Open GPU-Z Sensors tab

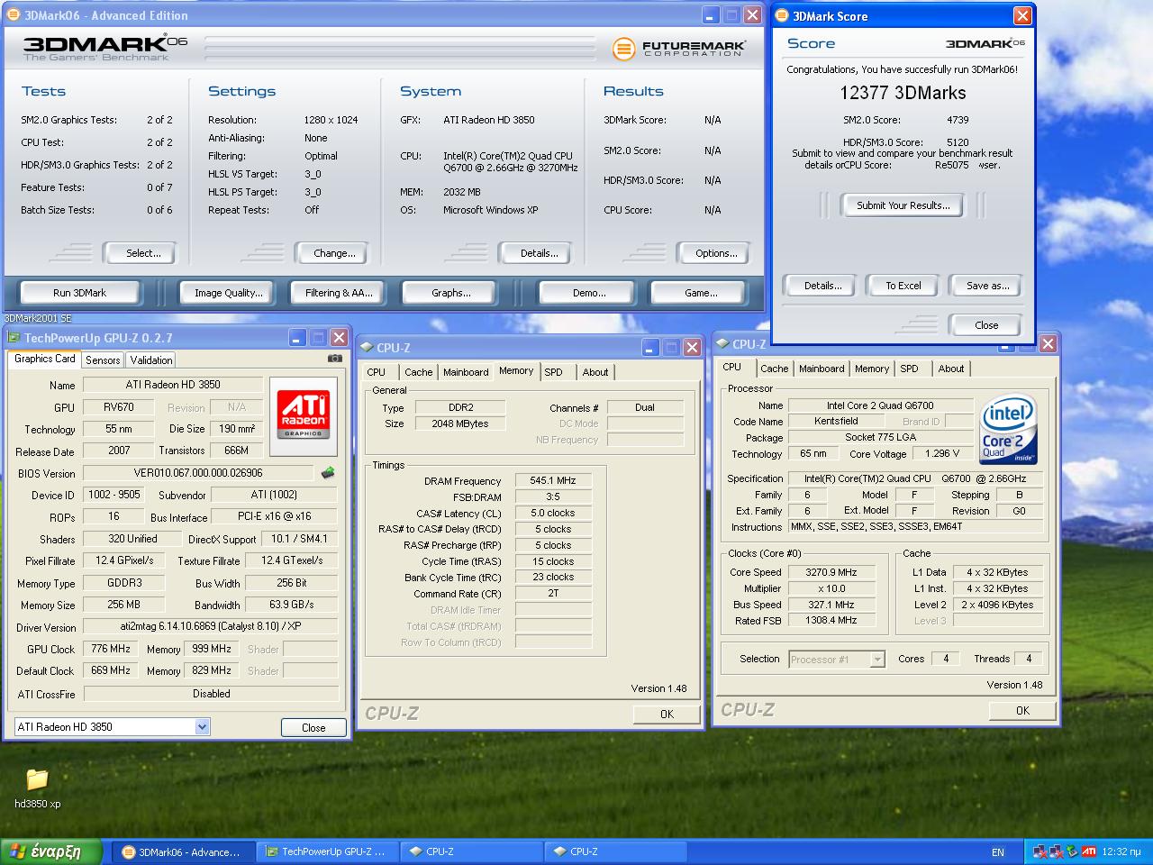[103, 360]
